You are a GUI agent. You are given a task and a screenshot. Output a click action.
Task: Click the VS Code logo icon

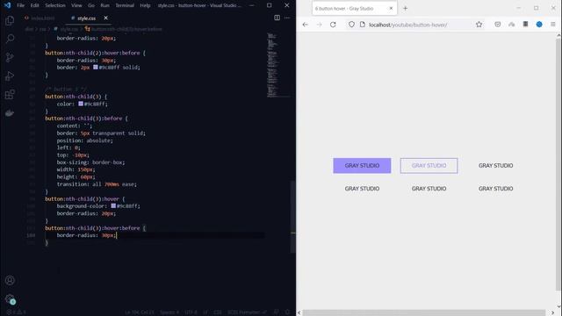tap(7, 5)
